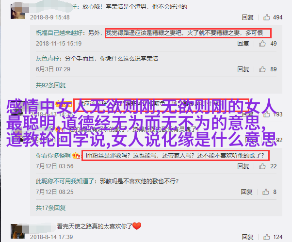Like the 此昵称不可用我知道了 reply with 8 likes

[266, 192]
